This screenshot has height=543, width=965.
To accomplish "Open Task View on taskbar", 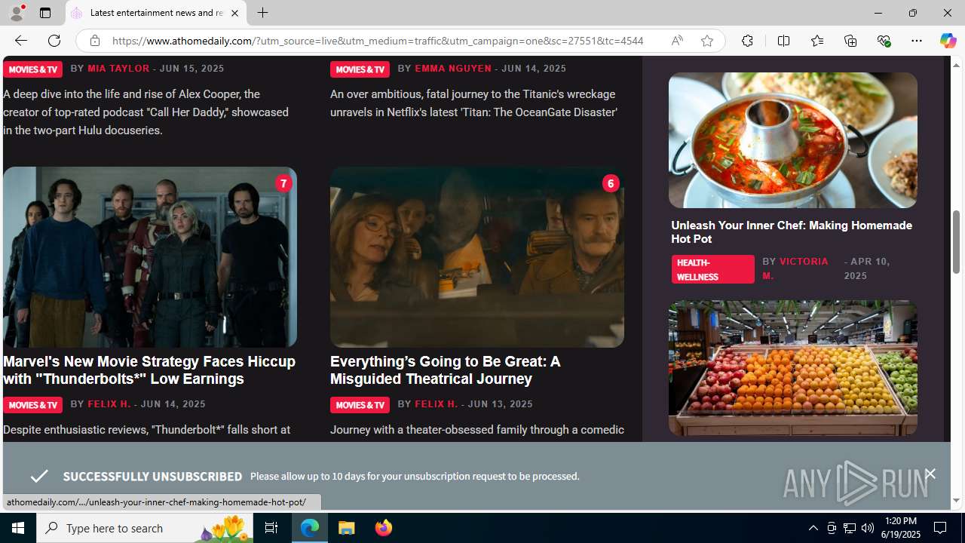I will (271, 528).
